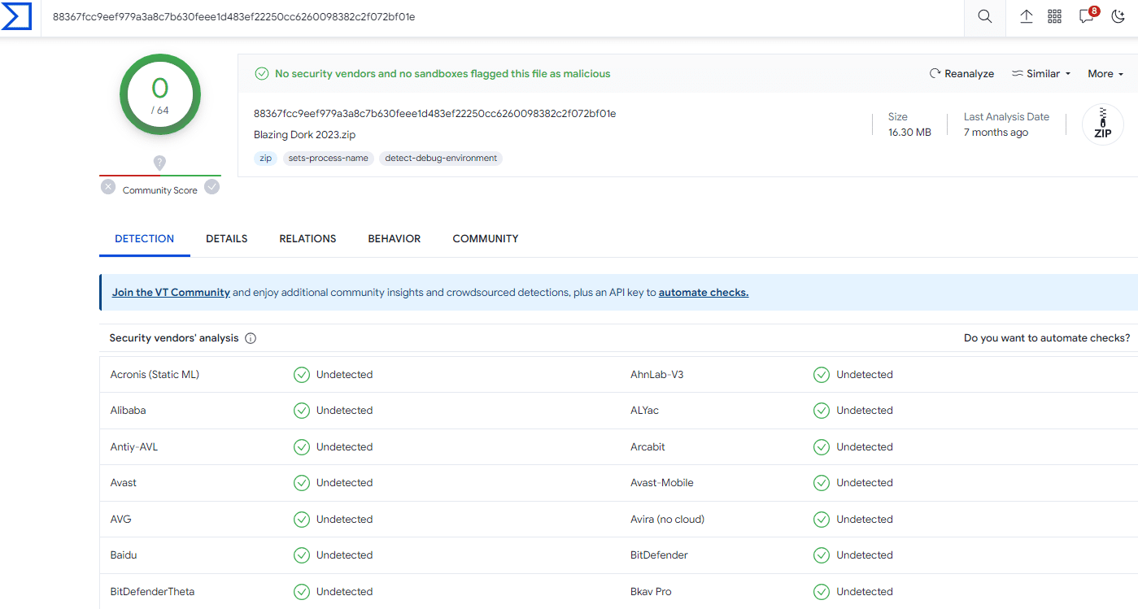Follow the automate checks link
Image resolution: width=1138 pixels, height=609 pixels.
pyautogui.click(x=703, y=293)
